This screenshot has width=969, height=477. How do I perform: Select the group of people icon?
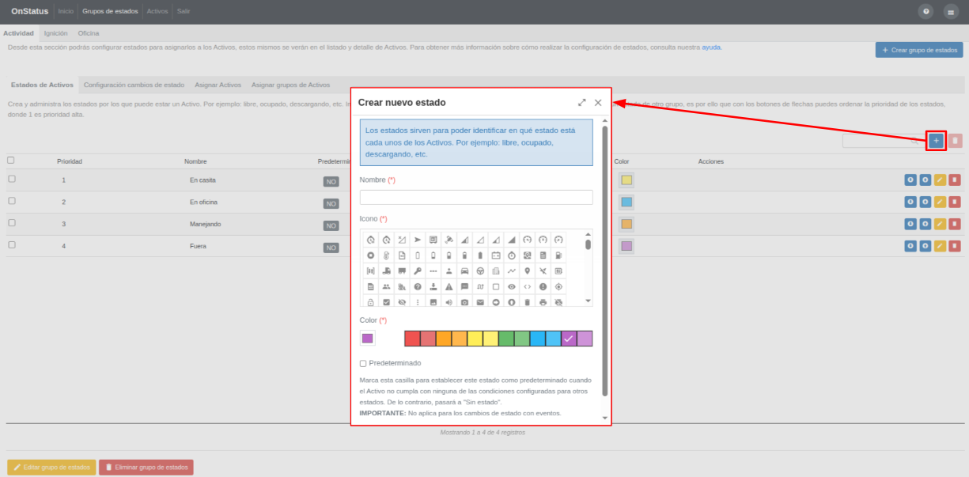point(386,287)
